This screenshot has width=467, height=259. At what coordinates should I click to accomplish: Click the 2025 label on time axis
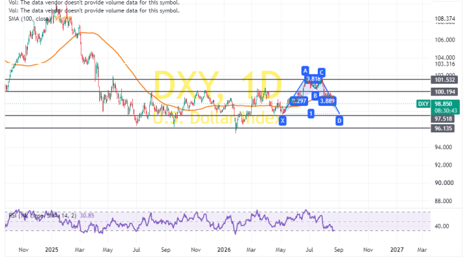51,250
